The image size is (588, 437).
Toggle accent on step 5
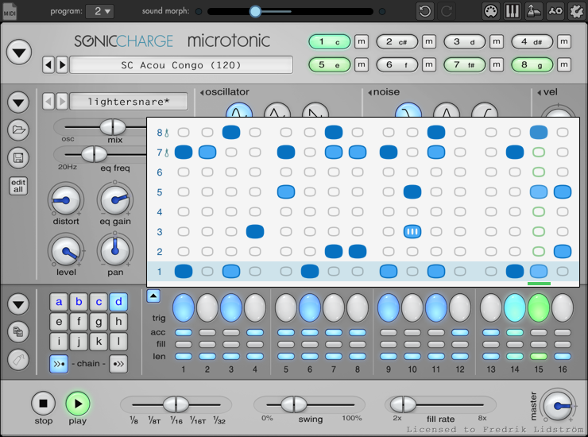286,332
